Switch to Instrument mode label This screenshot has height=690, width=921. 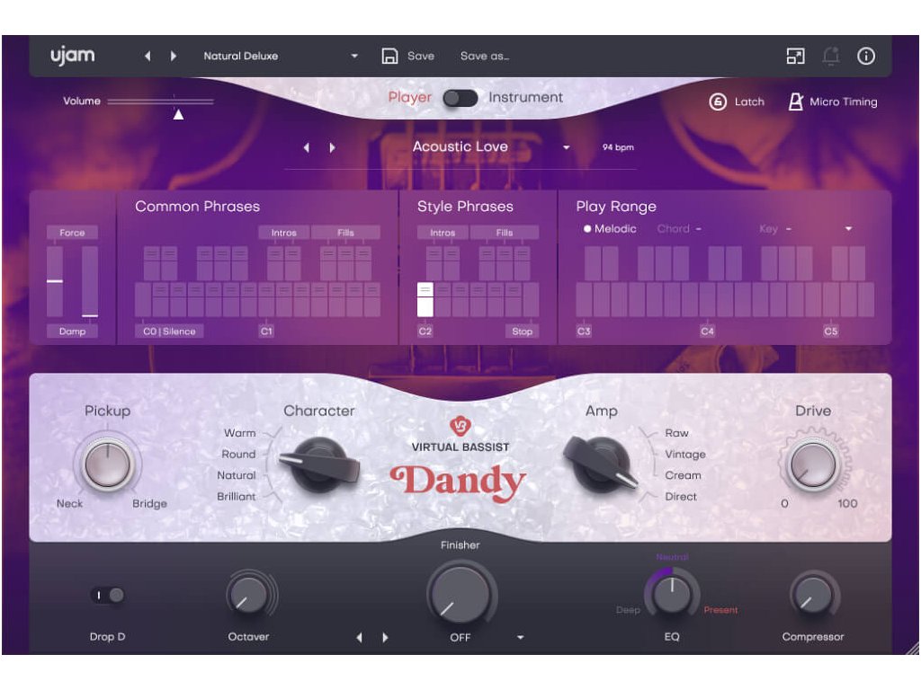click(x=525, y=97)
